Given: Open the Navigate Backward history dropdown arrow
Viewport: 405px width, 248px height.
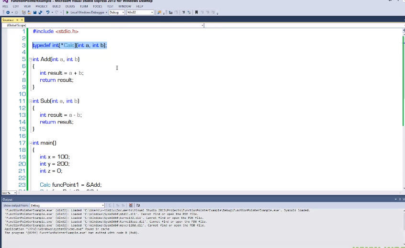Looking at the screenshot, I should [12, 12].
